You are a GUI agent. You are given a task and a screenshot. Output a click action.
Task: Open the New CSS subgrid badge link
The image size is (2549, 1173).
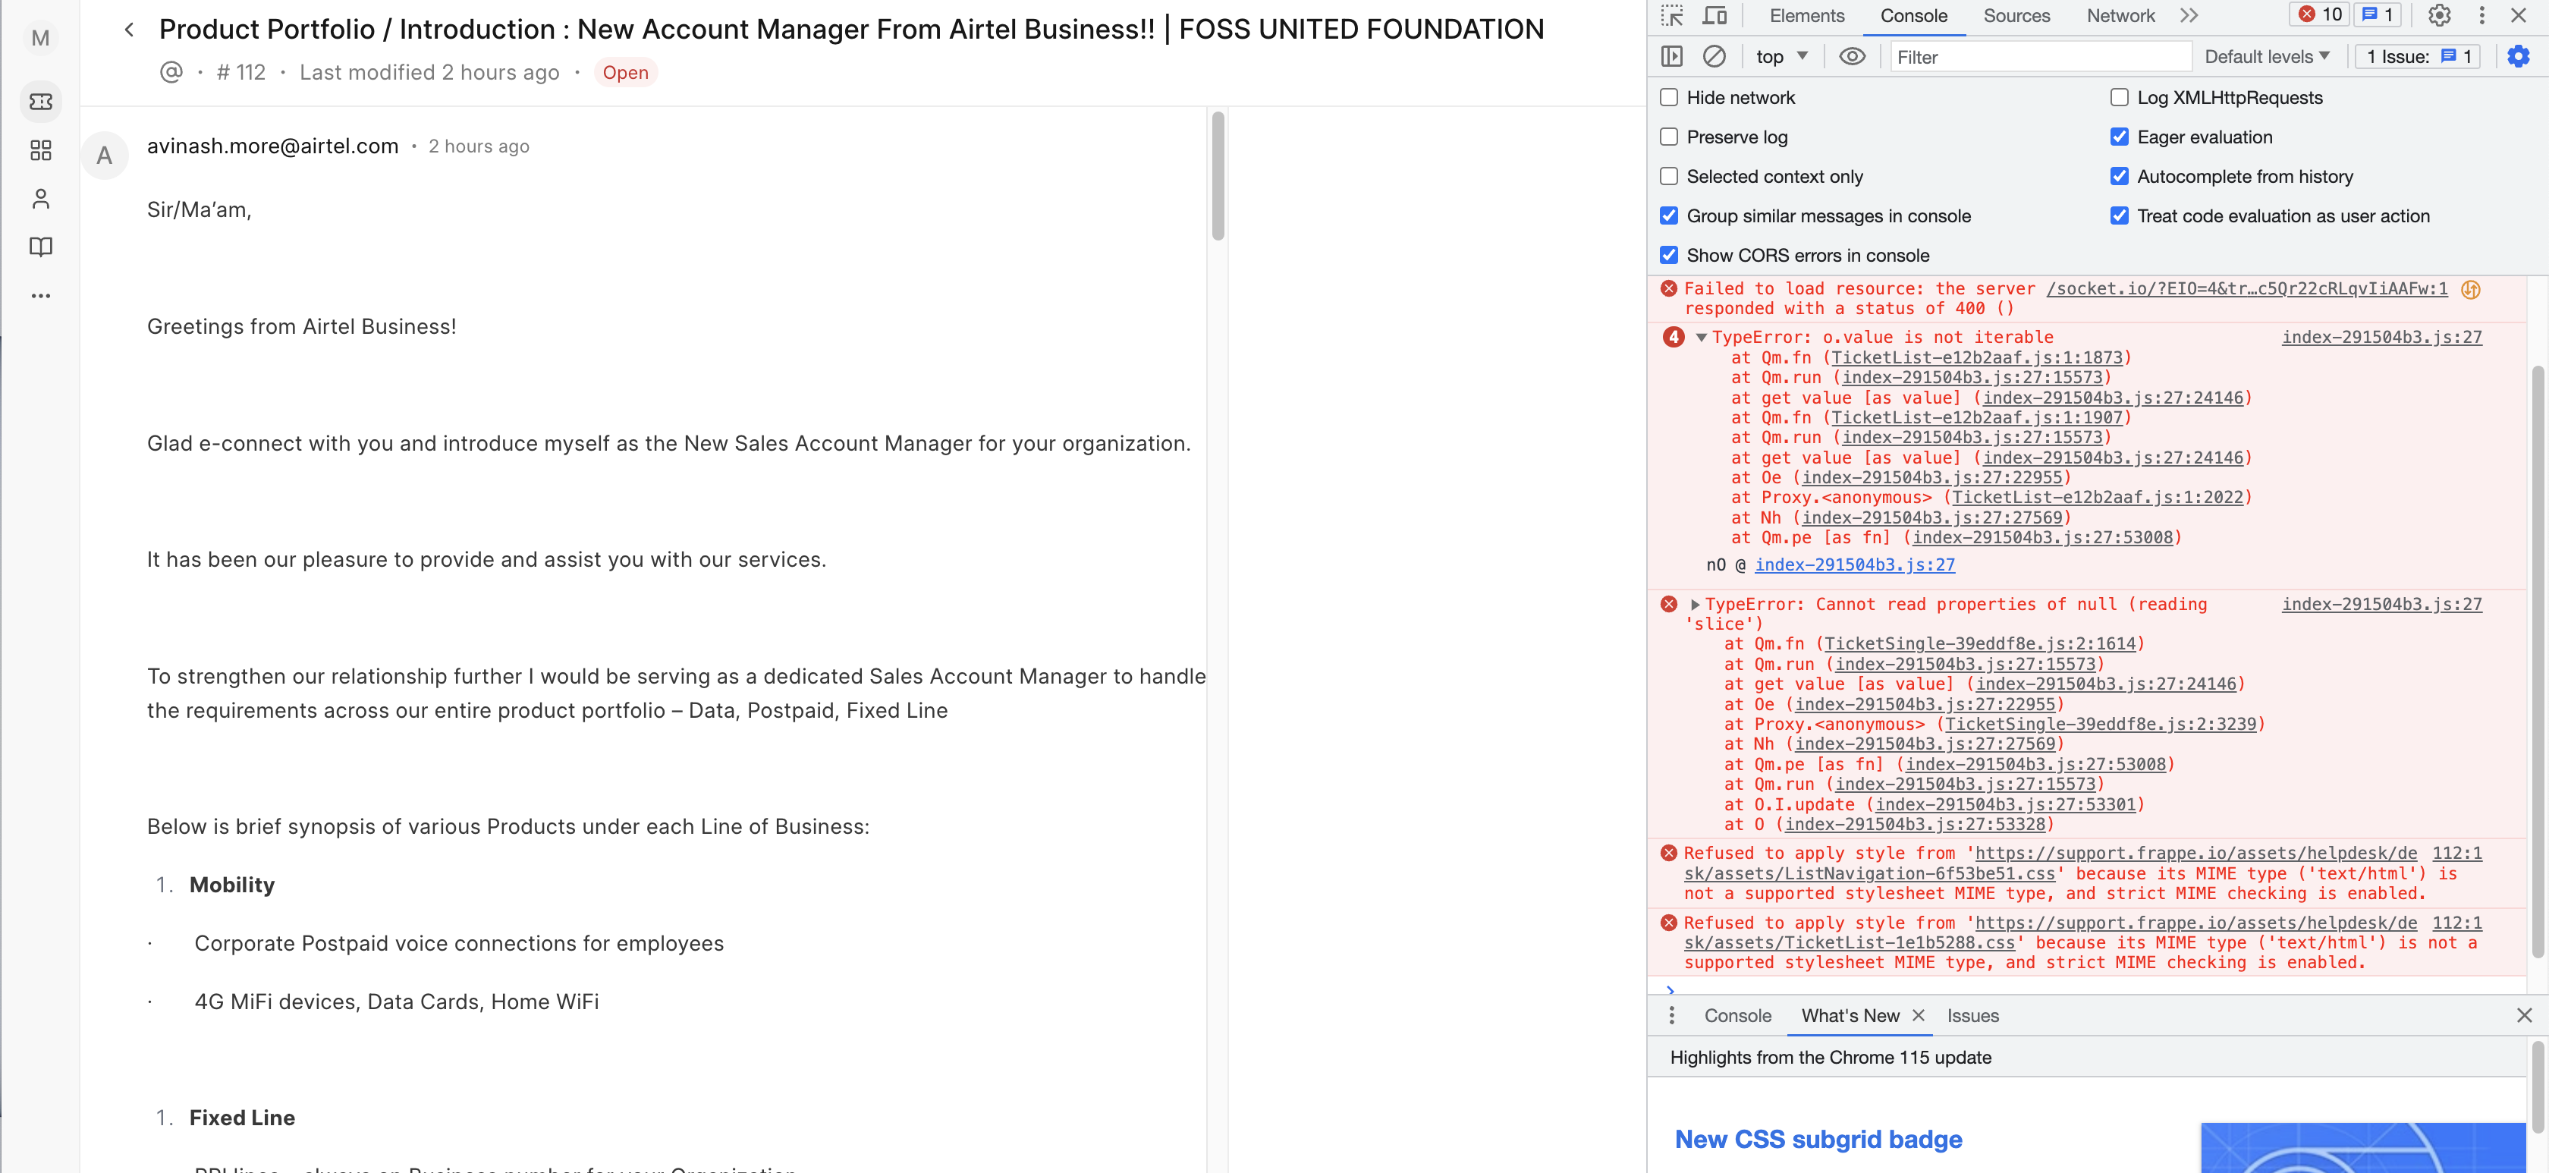[1817, 1140]
